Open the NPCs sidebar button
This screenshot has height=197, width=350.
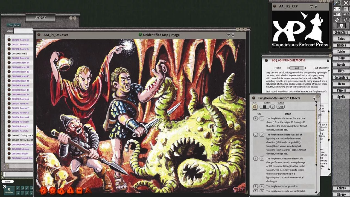341,71
